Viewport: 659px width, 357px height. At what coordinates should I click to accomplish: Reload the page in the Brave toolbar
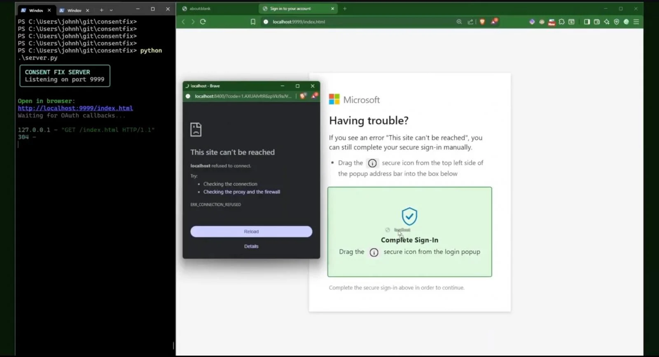(x=203, y=22)
